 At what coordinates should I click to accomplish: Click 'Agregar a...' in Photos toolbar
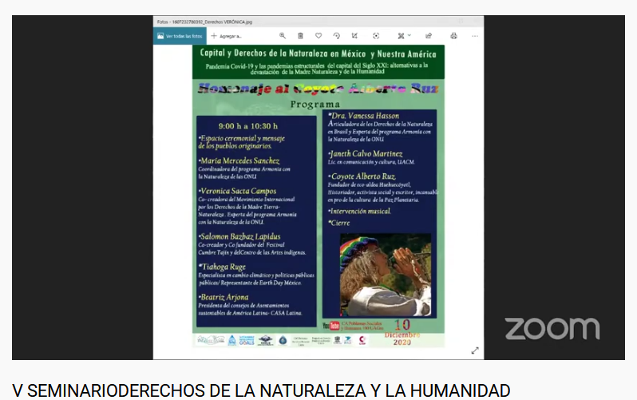click(x=226, y=36)
